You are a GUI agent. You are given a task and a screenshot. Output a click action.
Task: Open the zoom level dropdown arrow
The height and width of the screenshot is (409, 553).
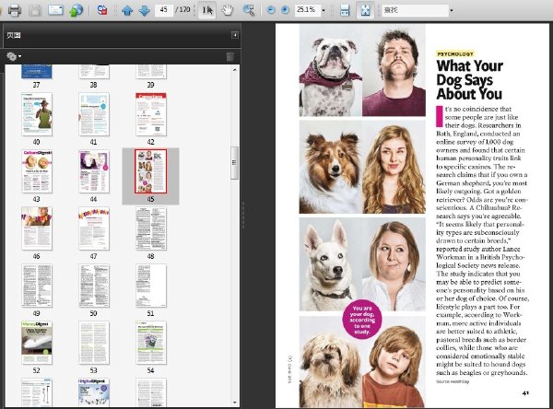tap(324, 10)
